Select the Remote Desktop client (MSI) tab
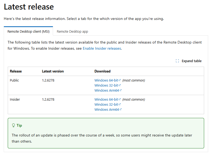 (x=29, y=32)
